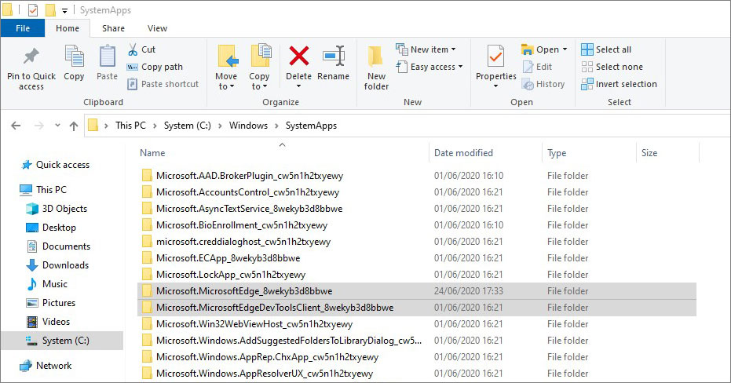Viewport: 731px width, 383px height.
Task: Open Pictures in navigation pane
Action: pyautogui.click(x=51, y=303)
